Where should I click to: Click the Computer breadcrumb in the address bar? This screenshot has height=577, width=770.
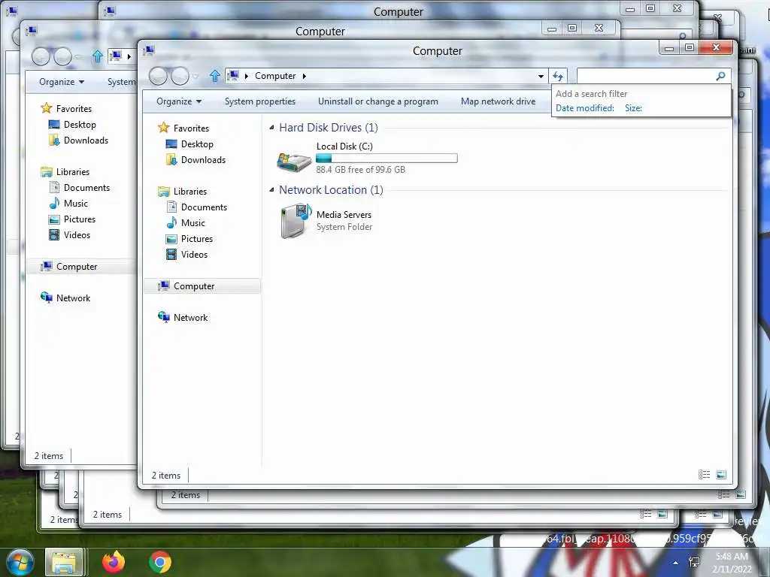click(275, 76)
